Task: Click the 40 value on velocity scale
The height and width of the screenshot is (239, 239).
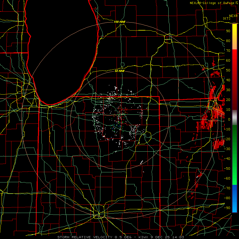Action: [228, 80]
